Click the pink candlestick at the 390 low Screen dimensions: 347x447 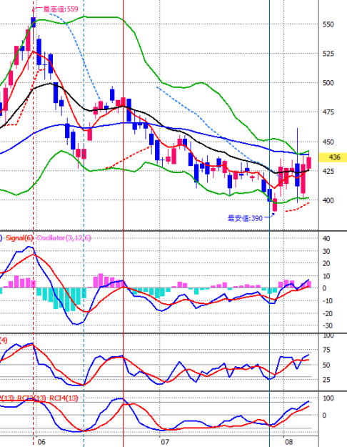point(275,204)
